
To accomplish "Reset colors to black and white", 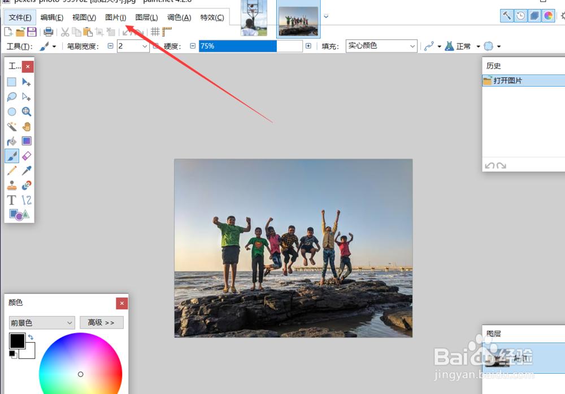I will [12, 354].
